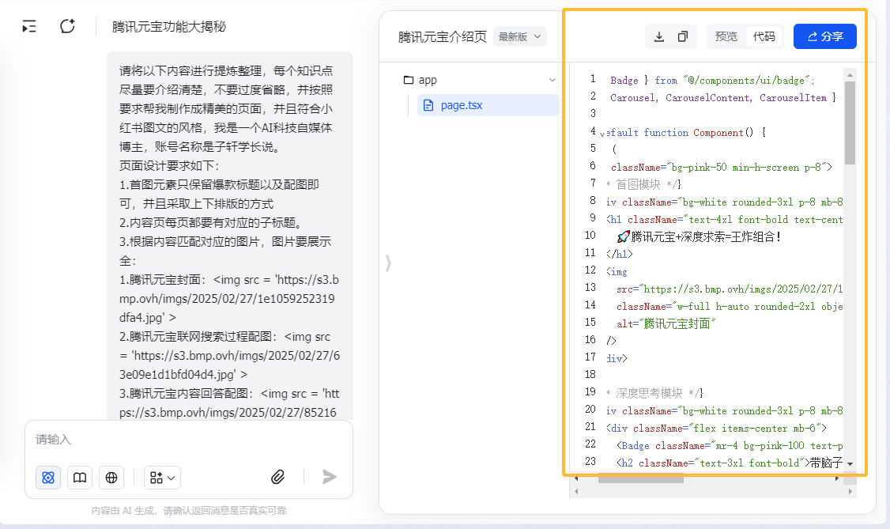Click the code editor vertical scrollbar thumb
The width and height of the screenshot is (890, 529).
click(x=850, y=123)
